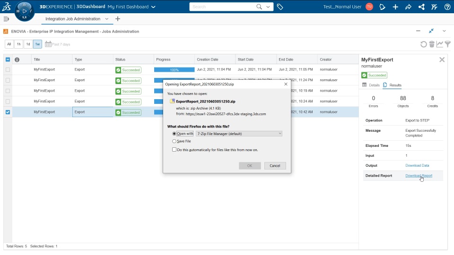Click the 100% progress bar
Screen dimensions: 454x255
[x=175, y=70]
